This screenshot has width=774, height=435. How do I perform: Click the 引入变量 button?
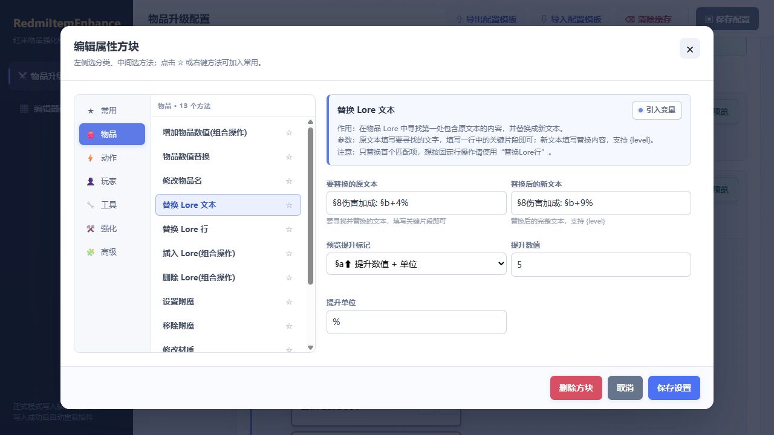pos(657,110)
